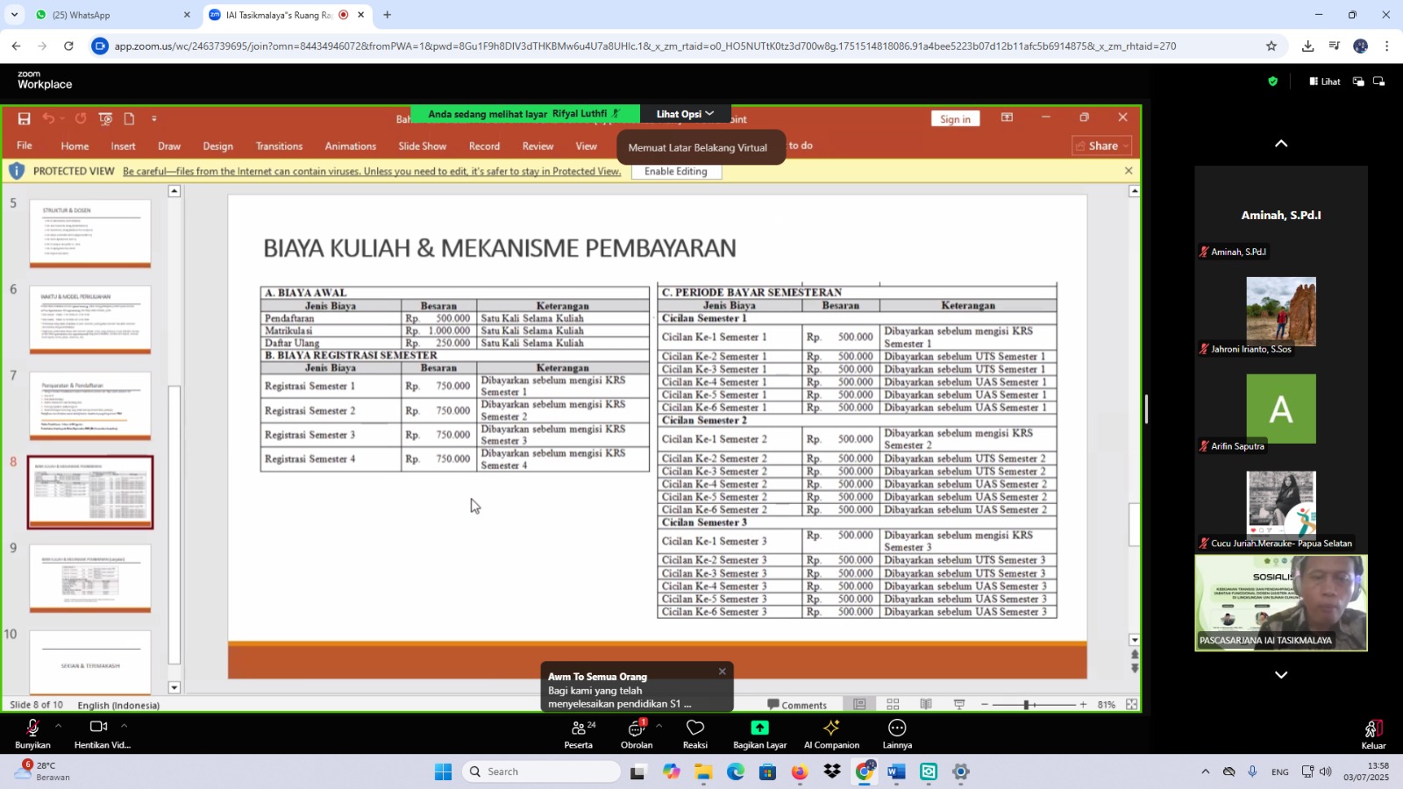Screen dimensions: 1403x789
Task: Open the Windows taskbar Search box
Action: [544, 771]
